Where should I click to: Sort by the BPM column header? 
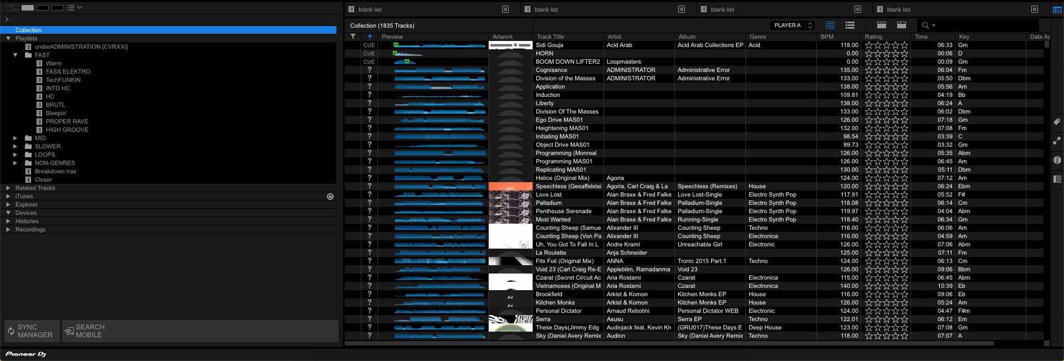(838, 37)
